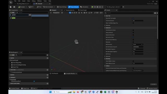Toggle viewport grid snapping icon
This screenshot has height=94, width=167.
click(84, 13)
